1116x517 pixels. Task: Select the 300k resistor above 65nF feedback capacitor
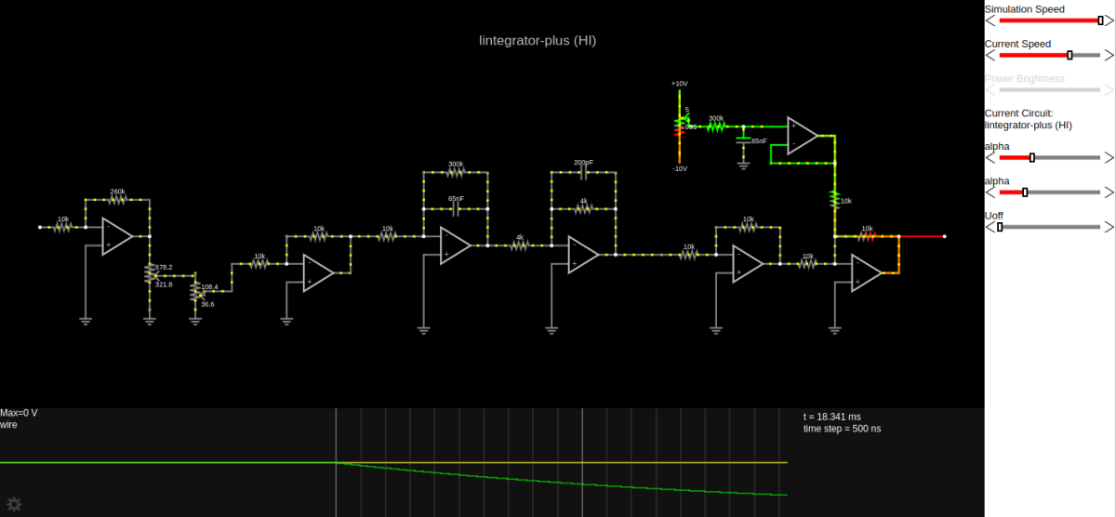click(x=456, y=170)
